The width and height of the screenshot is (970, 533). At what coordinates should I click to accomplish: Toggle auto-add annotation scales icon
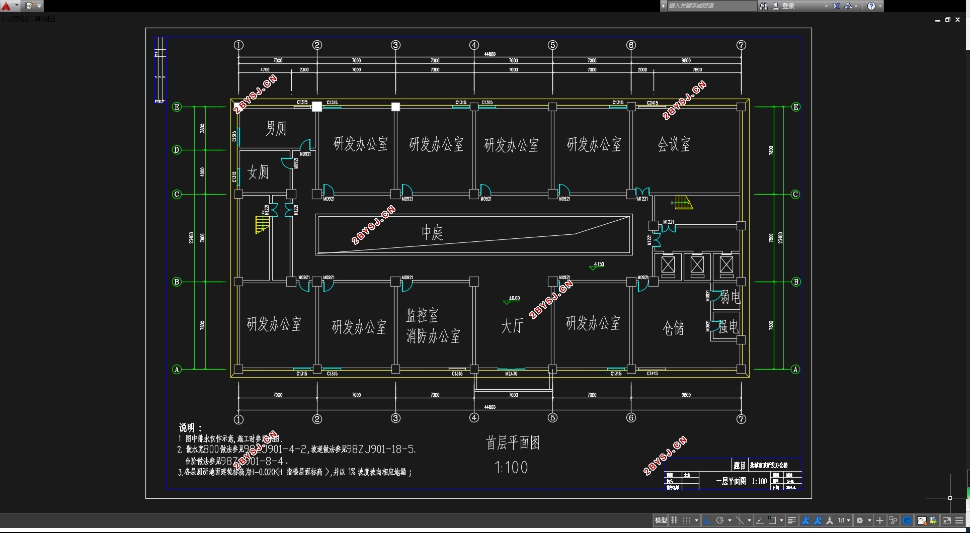pyautogui.click(x=818, y=520)
